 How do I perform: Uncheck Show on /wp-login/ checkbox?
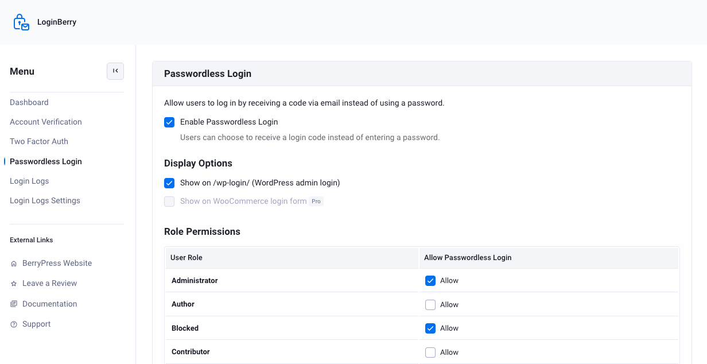(x=169, y=183)
